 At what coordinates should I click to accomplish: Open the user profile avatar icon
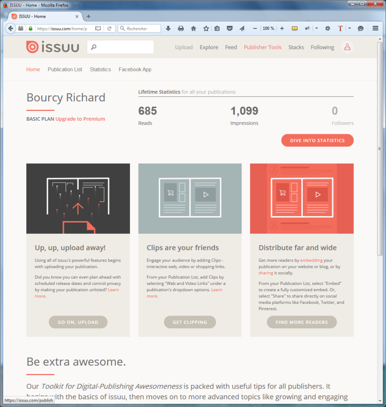point(347,47)
